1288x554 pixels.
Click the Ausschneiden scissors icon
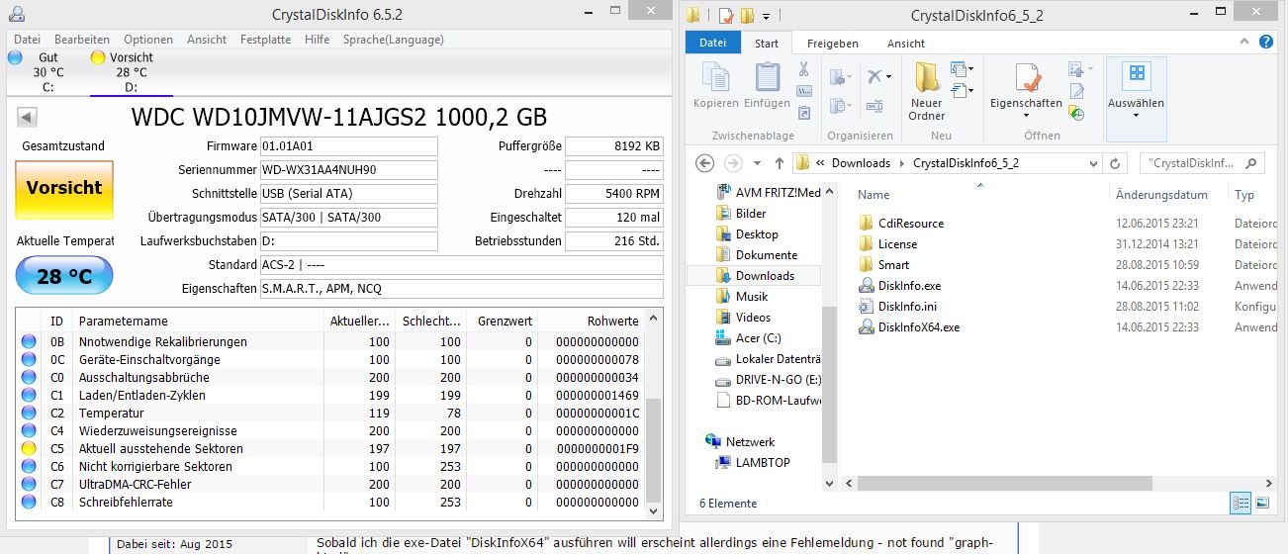803,69
